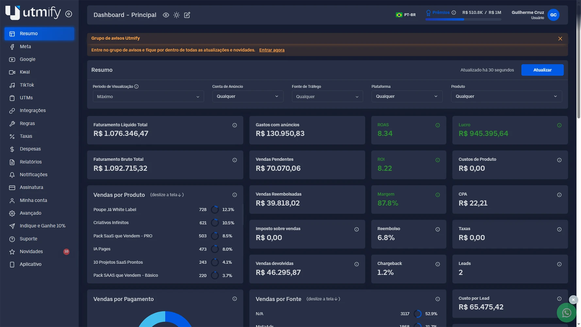
Task: Open the Período de Visualização dropdown
Action: (x=148, y=96)
